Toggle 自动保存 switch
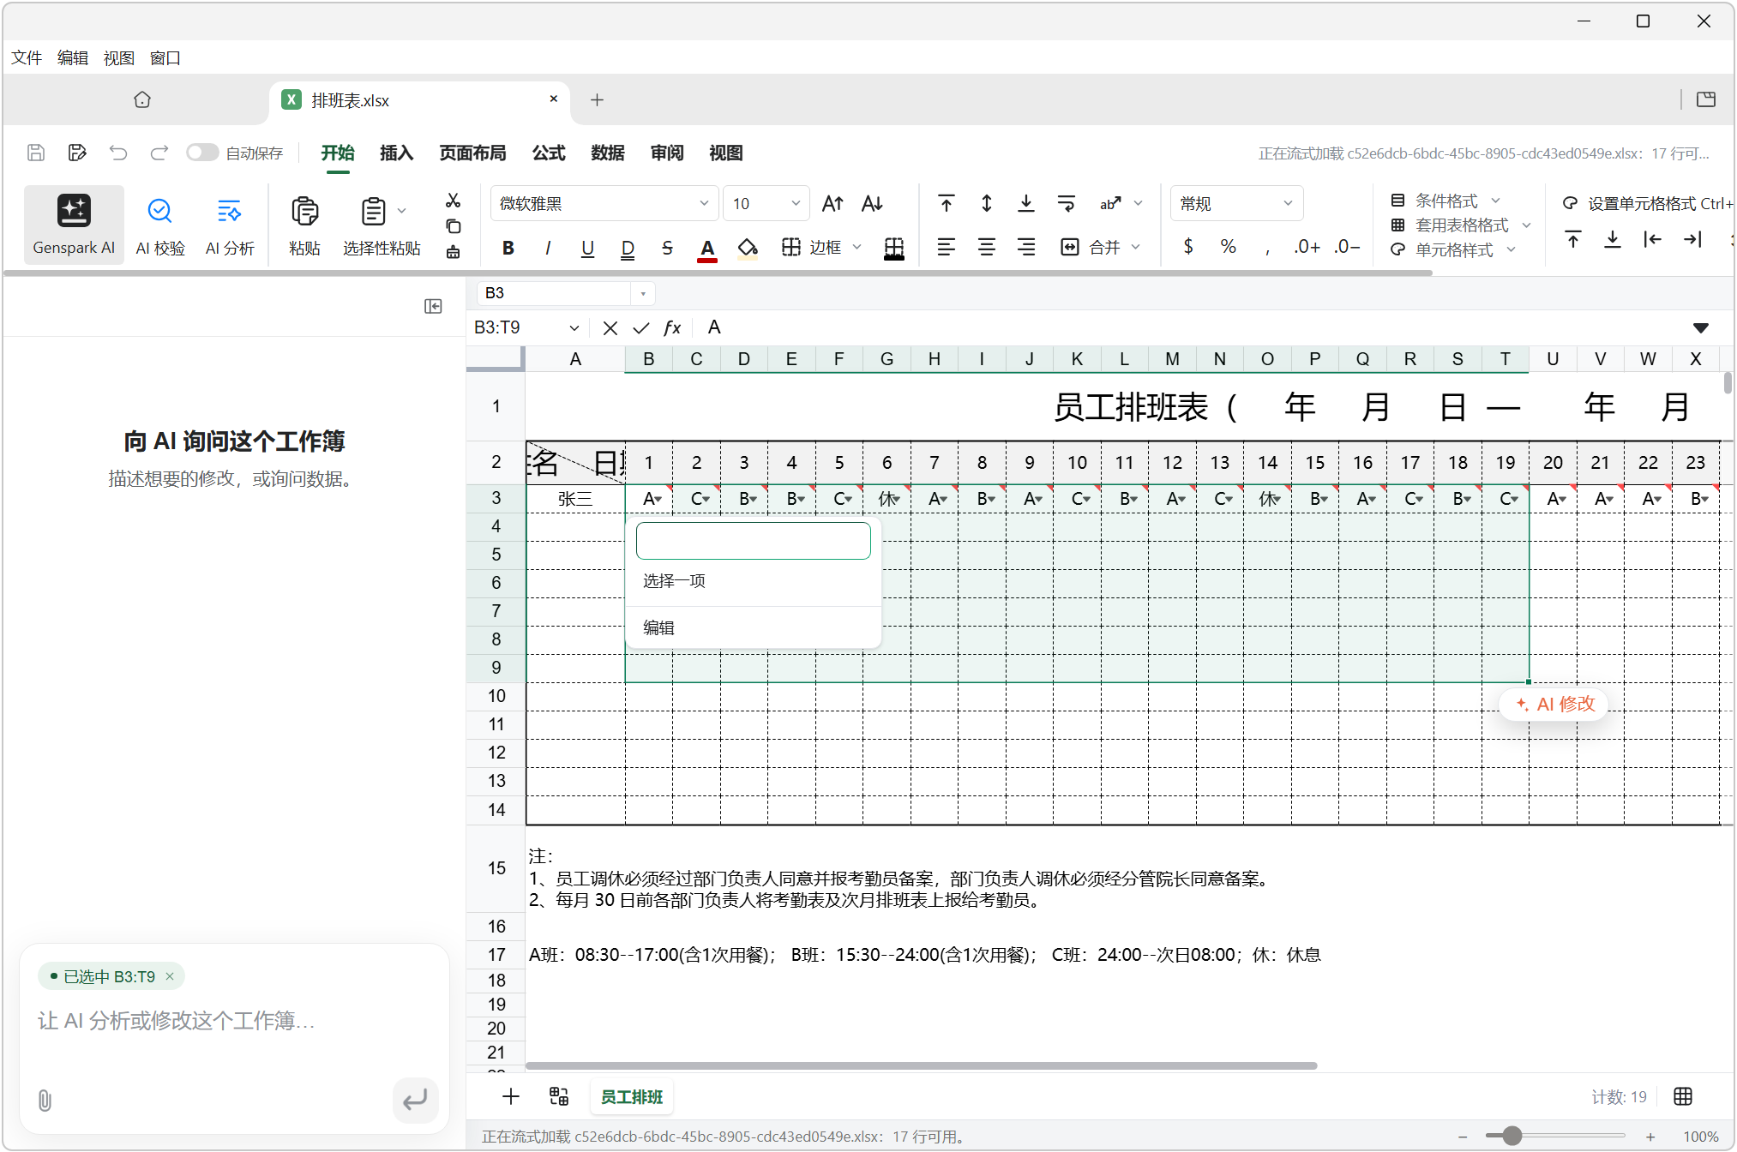The image size is (1737, 1152). point(202,153)
